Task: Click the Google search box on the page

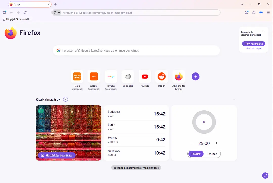Action: click(x=136, y=51)
